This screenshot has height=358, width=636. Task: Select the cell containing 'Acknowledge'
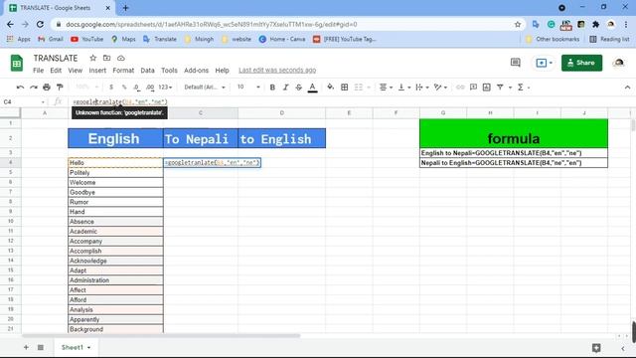(115, 261)
